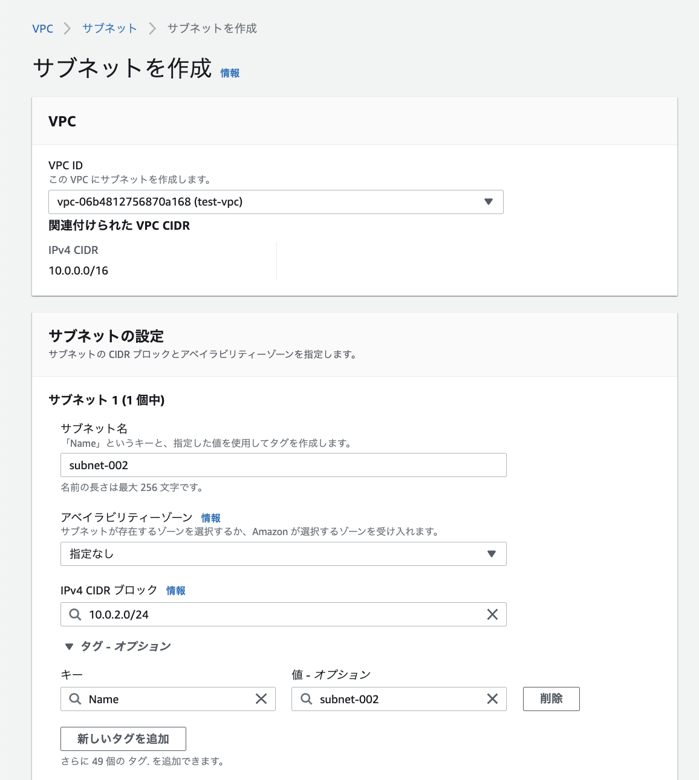Click the magnifier icon in IPv4 CIDR field
This screenshot has width=699, height=780.
point(75,614)
